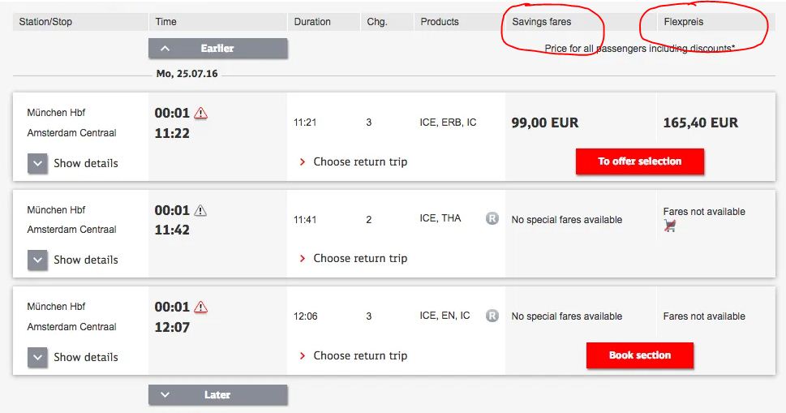The width and height of the screenshot is (786, 413).
Task: Click reservation R icon next to ICE, THA
Action: click(492, 218)
